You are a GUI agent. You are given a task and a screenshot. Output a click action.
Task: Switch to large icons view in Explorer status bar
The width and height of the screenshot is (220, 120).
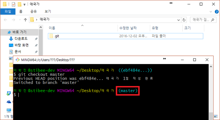click(215, 116)
